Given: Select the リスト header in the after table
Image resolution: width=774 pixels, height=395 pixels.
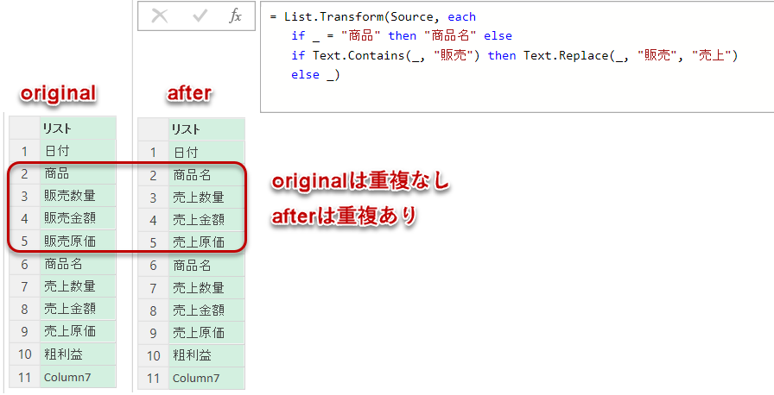Looking at the screenshot, I should (x=206, y=129).
